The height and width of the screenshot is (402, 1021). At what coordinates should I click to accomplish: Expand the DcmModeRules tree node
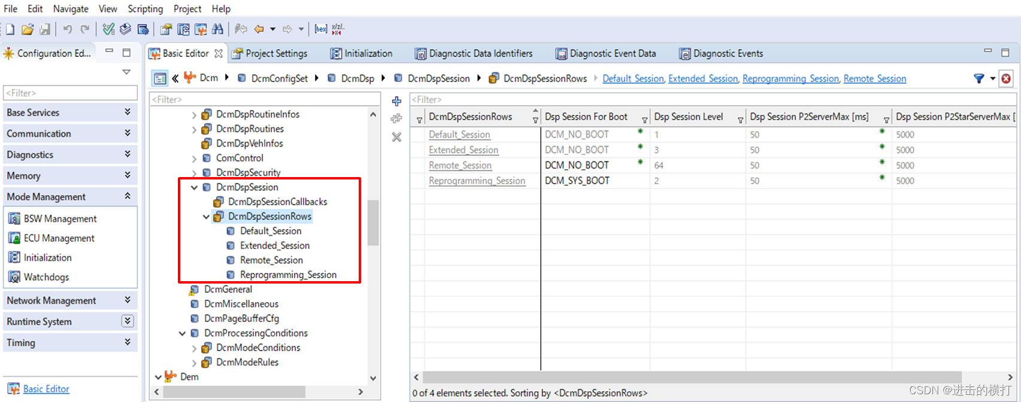pyautogui.click(x=194, y=363)
